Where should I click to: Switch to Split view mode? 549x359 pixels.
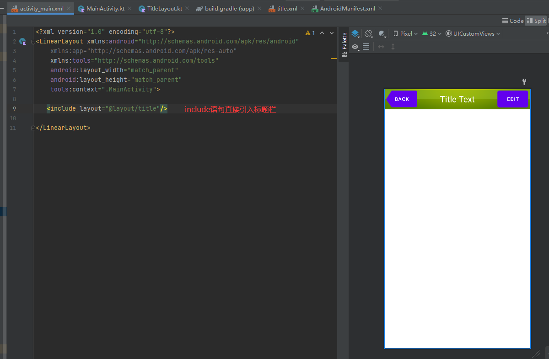[536, 21]
